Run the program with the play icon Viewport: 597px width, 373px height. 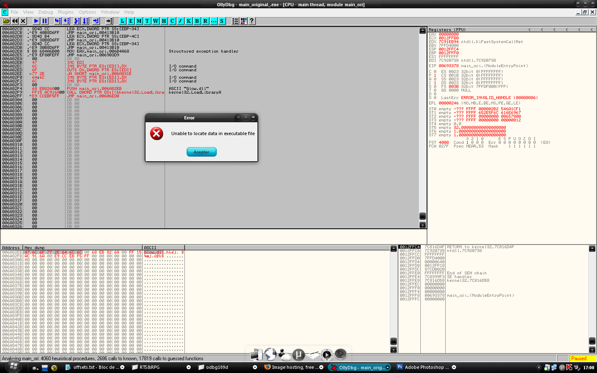tap(36, 21)
